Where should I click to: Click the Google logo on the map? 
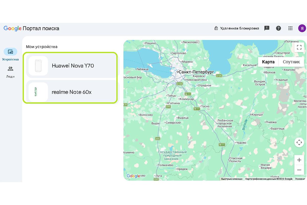tap(133, 176)
